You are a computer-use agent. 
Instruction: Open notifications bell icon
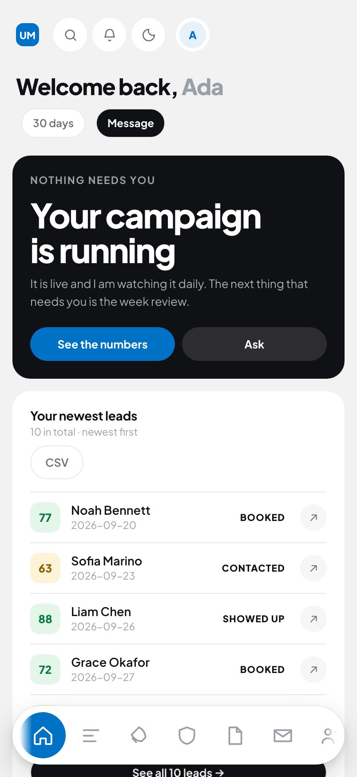click(109, 35)
